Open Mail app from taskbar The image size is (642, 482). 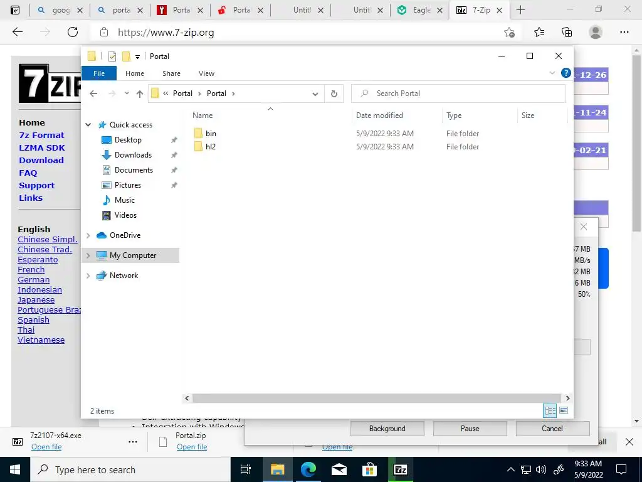(x=339, y=469)
